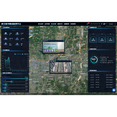The width and height of the screenshot is (117, 117).
Task: Open the user account dropdown in the header
Action: tap(111, 24)
